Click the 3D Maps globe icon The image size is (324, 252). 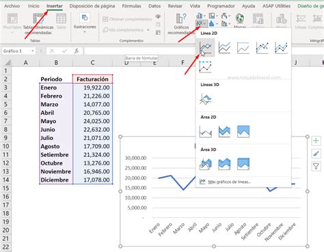pos(240,18)
